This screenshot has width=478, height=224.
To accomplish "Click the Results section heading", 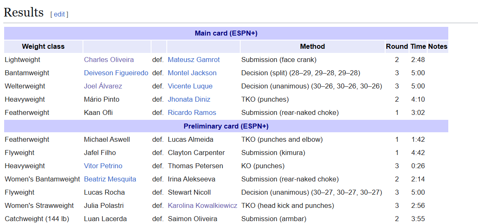I will [x=24, y=13].
